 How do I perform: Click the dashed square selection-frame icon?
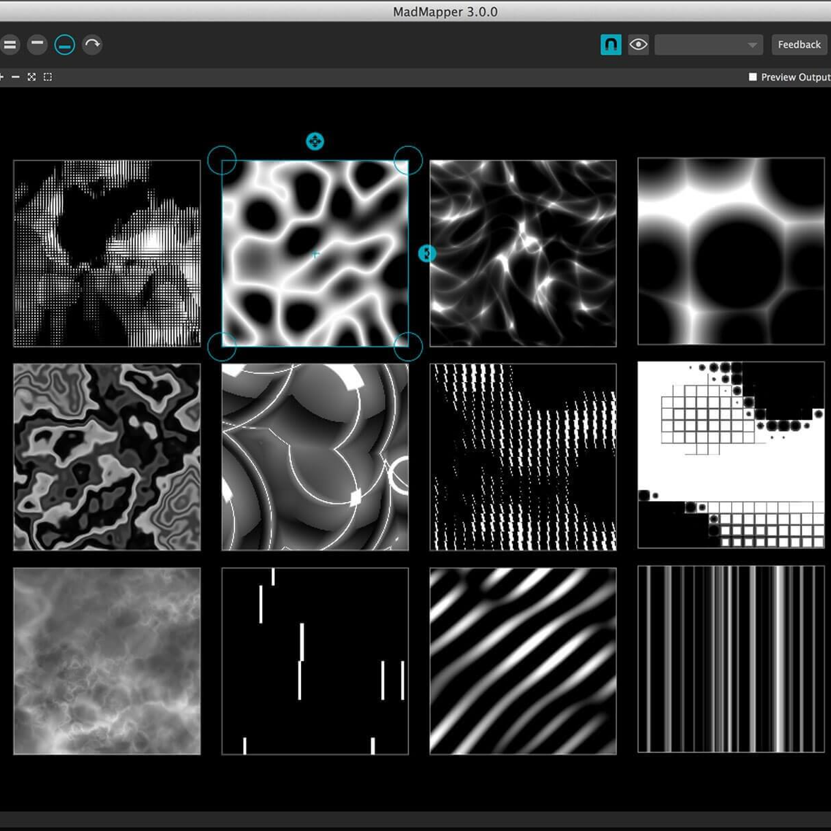point(48,77)
